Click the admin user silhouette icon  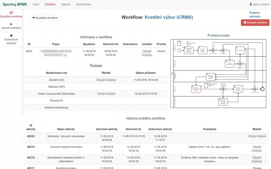(x=251, y=4)
